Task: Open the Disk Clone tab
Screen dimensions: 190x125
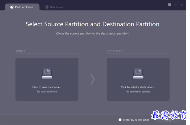Action: 54,7
